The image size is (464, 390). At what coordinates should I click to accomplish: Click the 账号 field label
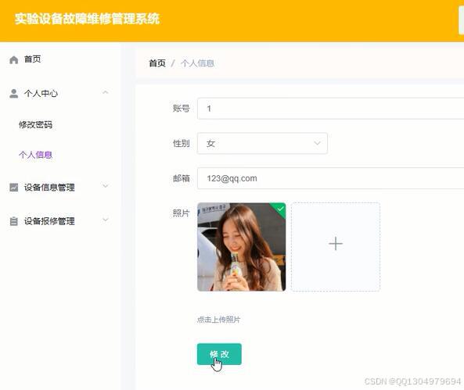coord(181,108)
